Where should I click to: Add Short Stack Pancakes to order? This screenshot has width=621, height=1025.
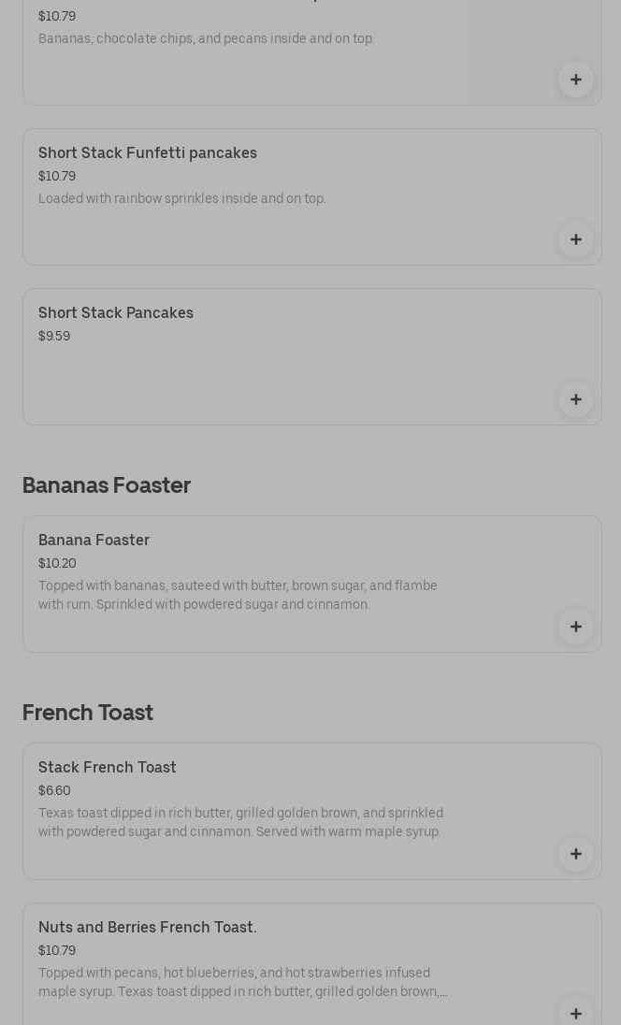[x=575, y=399]
